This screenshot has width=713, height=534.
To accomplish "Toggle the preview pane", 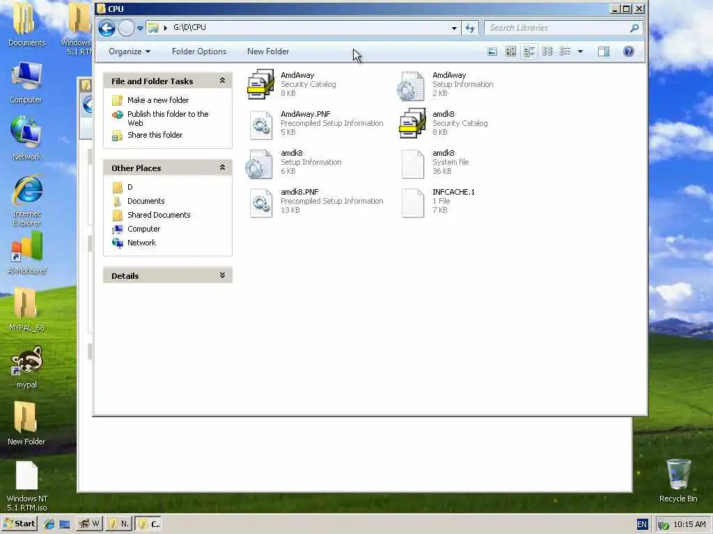I will coord(604,51).
